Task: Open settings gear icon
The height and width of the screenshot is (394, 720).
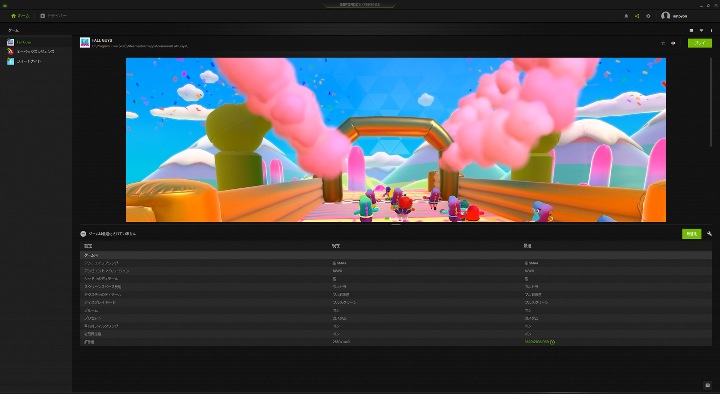Action: (x=648, y=16)
